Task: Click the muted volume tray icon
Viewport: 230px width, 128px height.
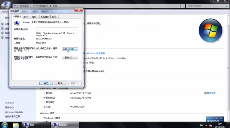Action: pyautogui.click(x=211, y=125)
